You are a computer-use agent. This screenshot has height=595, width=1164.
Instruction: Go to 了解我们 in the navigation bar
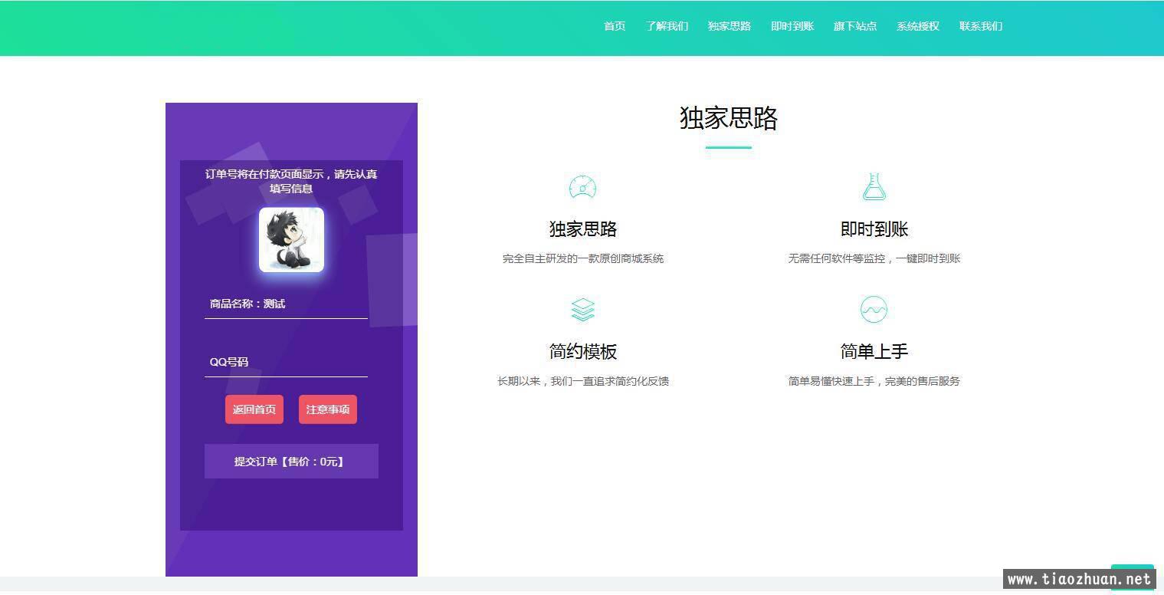(x=667, y=26)
